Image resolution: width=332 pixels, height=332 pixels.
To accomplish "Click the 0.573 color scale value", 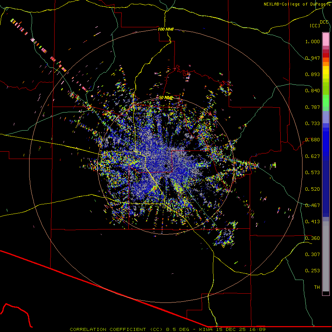I will pyautogui.click(x=312, y=173).
